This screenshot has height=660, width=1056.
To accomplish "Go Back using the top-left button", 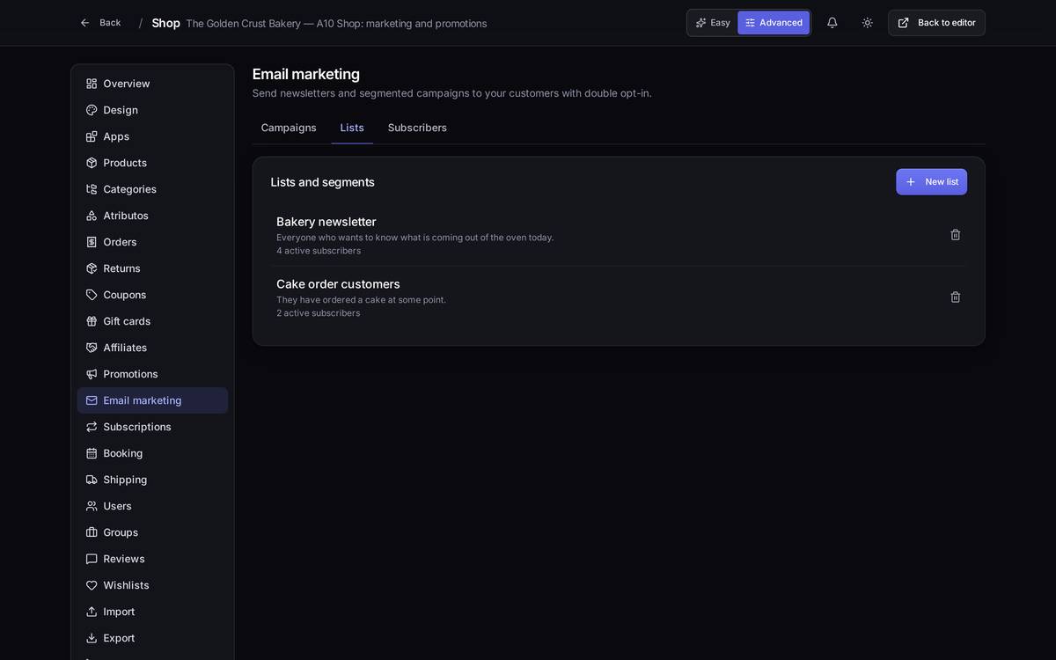I will pyautogui.click(x=100, y=23).
